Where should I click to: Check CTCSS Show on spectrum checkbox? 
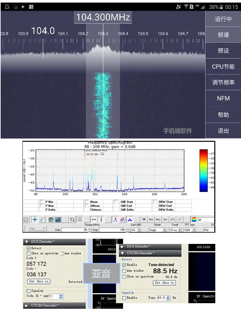[124, 277]
